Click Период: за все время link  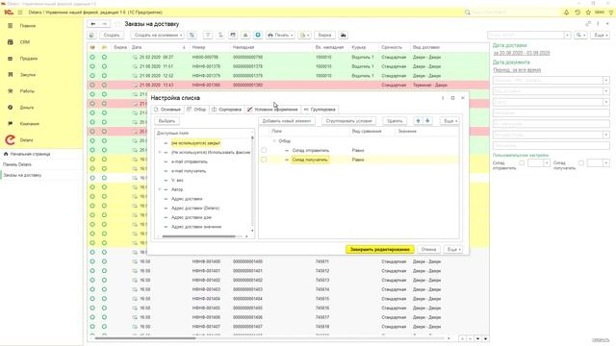tap(517, 70)
